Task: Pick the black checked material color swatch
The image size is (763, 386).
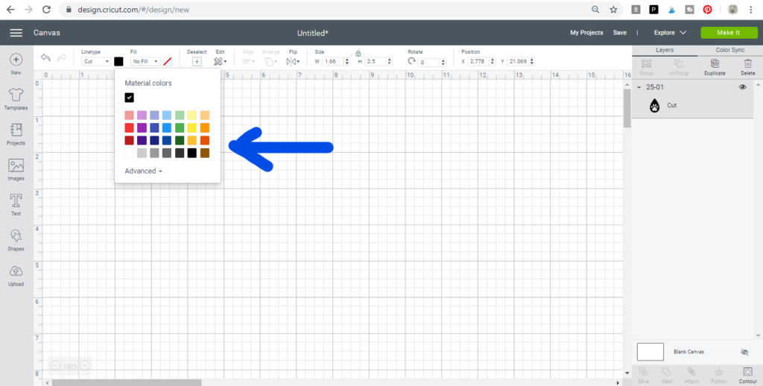Action: [130, 98]
